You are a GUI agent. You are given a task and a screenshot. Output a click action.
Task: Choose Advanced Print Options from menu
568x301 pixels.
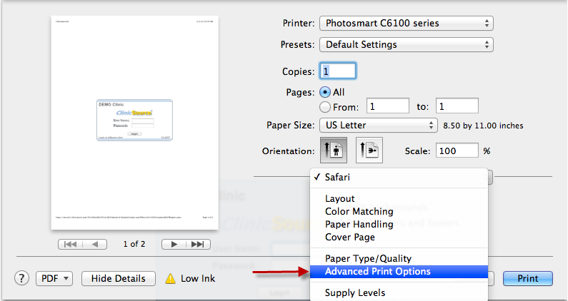point(378,271)
